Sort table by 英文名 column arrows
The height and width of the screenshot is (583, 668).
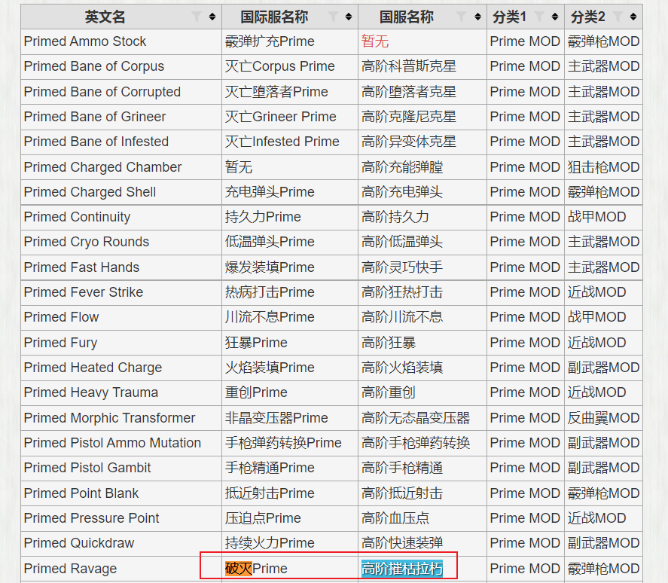212,17
